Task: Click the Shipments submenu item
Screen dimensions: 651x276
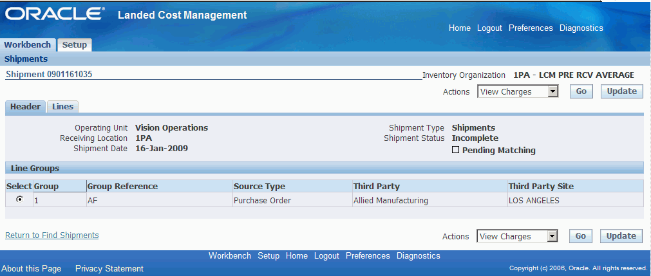Action: [26, 59]
